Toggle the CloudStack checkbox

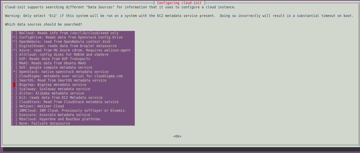click(x=14, y=102)
